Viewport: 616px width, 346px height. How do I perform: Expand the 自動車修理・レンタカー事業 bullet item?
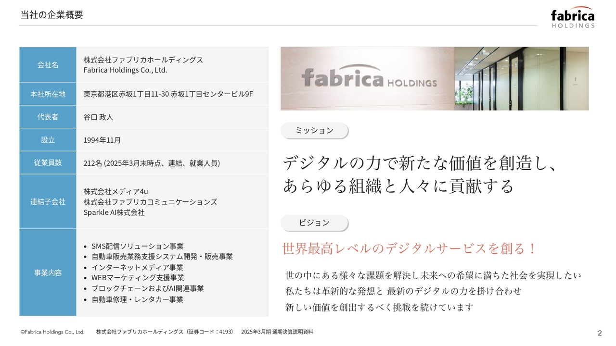pyautogui.click(x=138, y=299)
